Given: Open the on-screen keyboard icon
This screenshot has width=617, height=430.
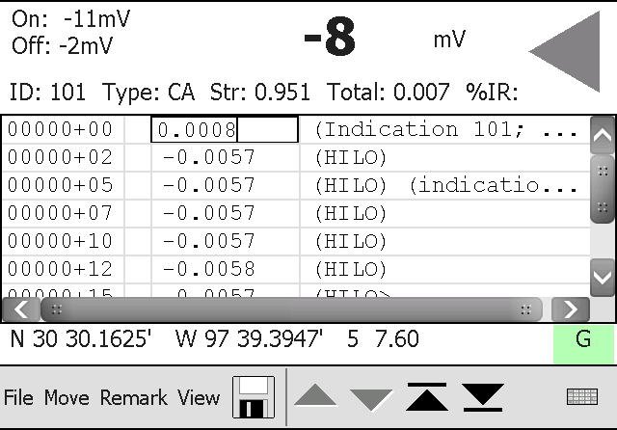Looking at the screenshot, I should 582,396.
